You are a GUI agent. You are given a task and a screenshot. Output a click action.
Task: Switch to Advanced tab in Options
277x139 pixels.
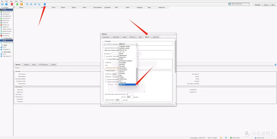coord(156,37)
